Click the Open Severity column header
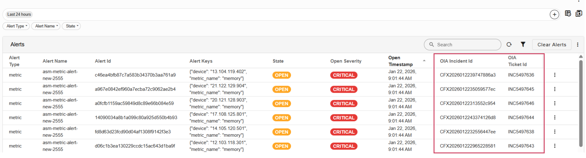The image size is (586, 158). [346, 61]
